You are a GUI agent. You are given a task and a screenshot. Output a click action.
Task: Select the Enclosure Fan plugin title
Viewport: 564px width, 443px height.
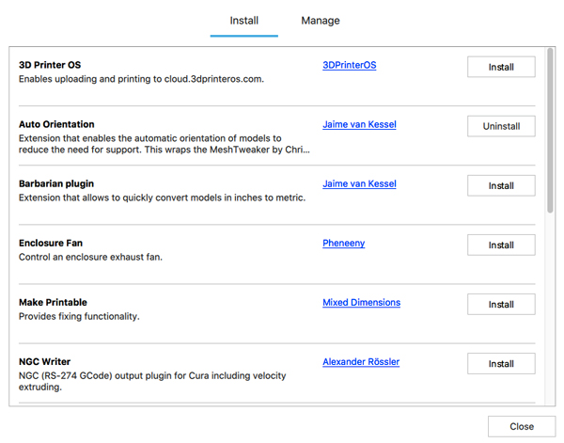point(51,243)
